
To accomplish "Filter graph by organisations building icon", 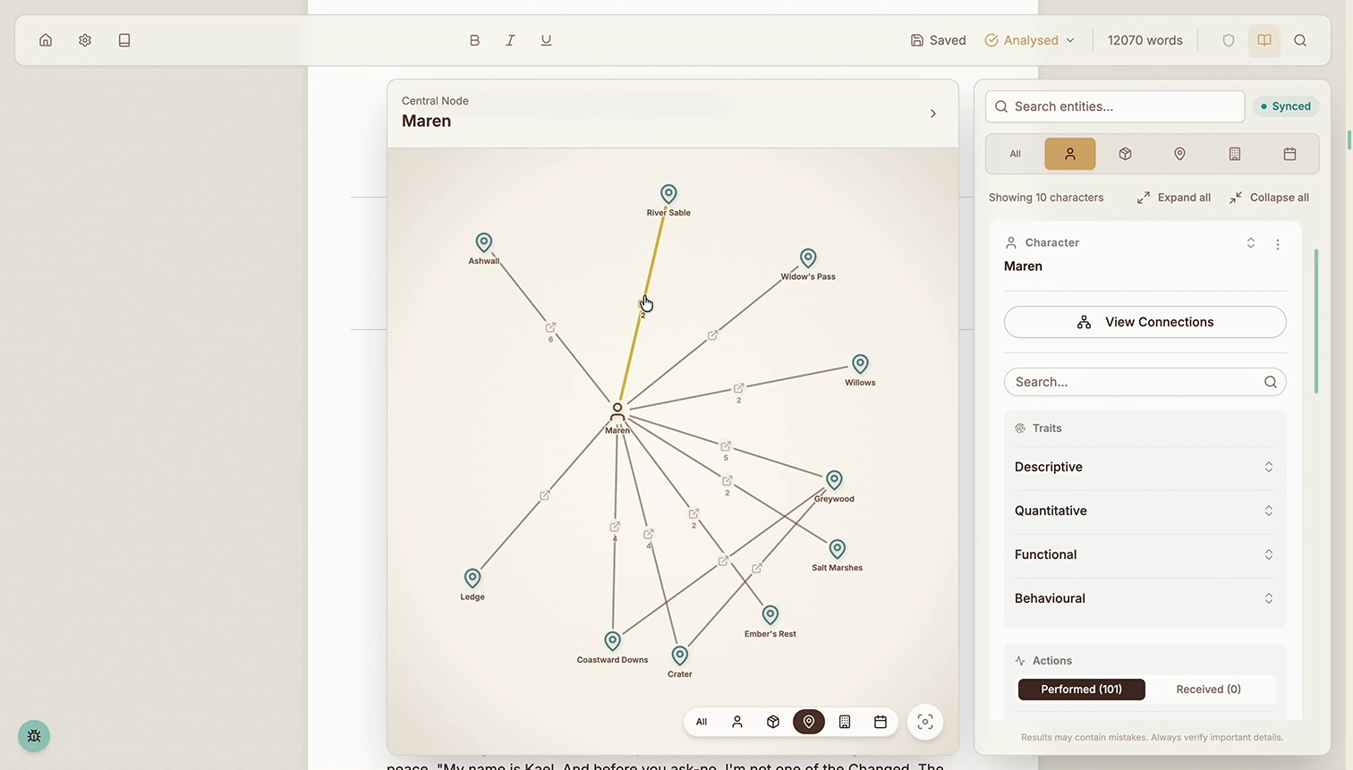I will (845, 722).
